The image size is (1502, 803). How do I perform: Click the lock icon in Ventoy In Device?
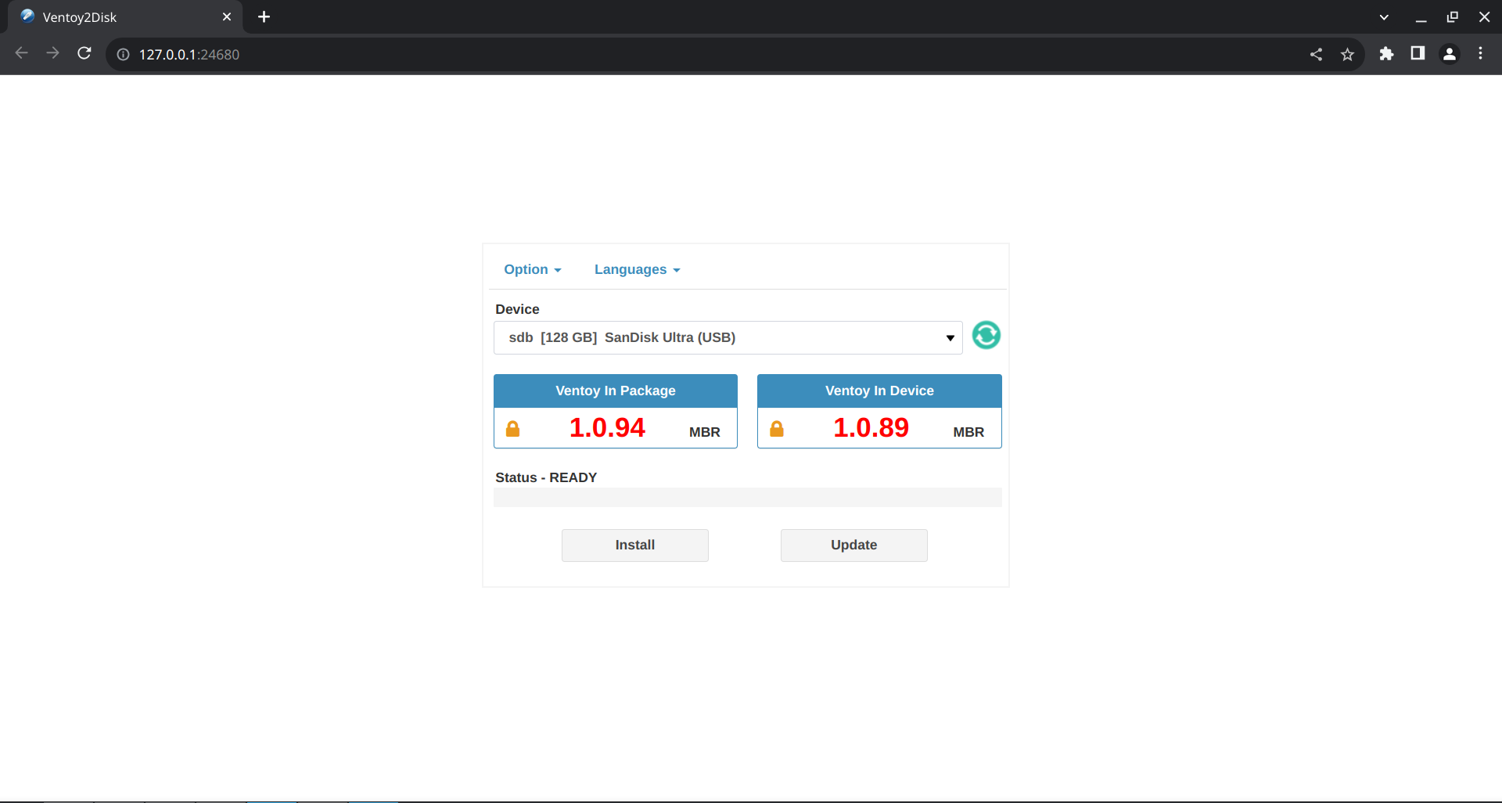pyautogui.click(x=776, y=428)
